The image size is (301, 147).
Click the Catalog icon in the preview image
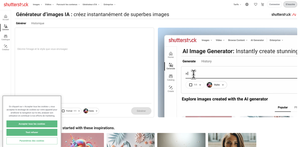point(171,78)
